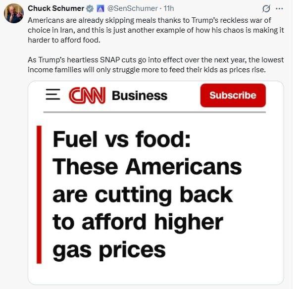The image size is (300, 289).
Task: Click the paragraph about SNAP cuts
Action: point(155,64)
